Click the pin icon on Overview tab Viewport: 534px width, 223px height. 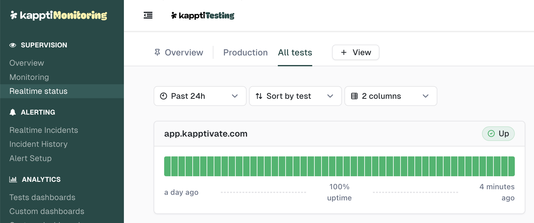click(x=157, y=52)
